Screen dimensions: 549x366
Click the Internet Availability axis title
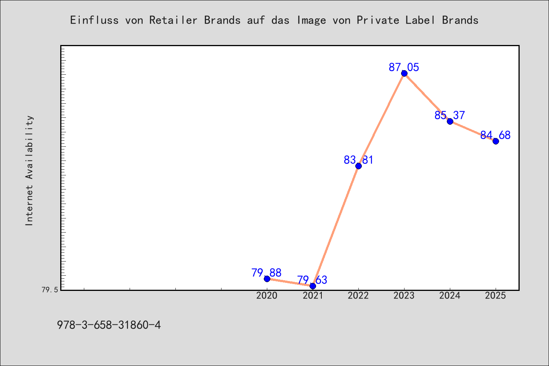(x=29, y=170)
